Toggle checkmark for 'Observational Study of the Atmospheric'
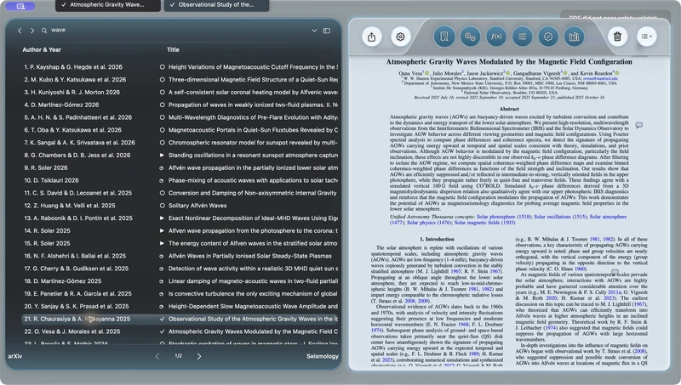The height and width of the screenshot is (385, 681). [x=162, y=319]
